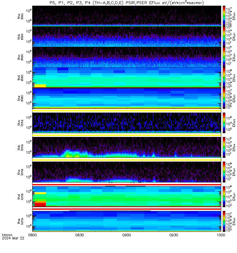237x253 pixels.
Task: Select the 'thb ions' panel label
Action: [x=21, y=147]
